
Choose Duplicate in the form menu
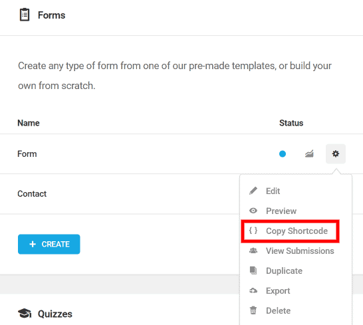[x=284, y=271]
